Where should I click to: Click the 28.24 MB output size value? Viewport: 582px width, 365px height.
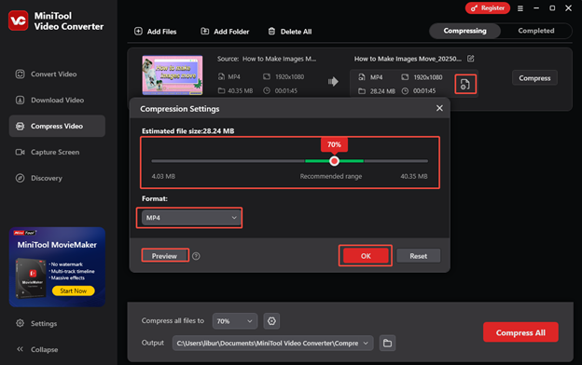[x=382, y=91]
